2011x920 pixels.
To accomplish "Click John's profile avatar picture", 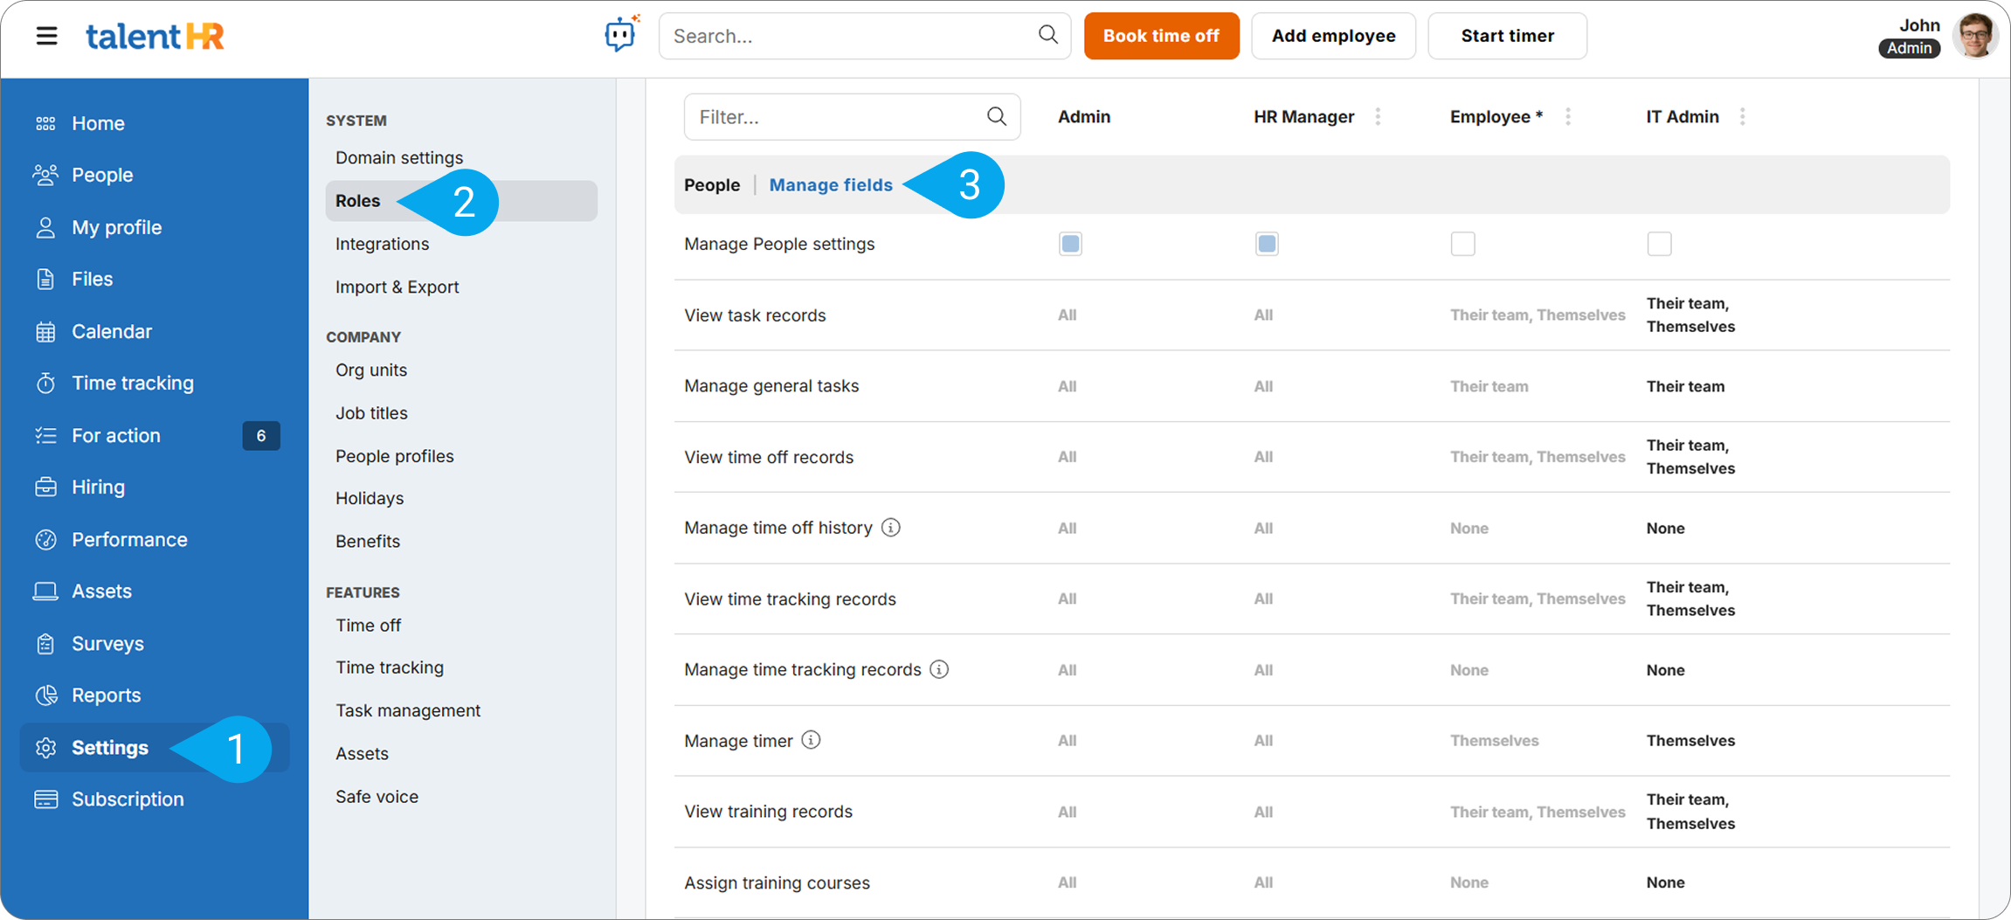I will point(1974,36).
